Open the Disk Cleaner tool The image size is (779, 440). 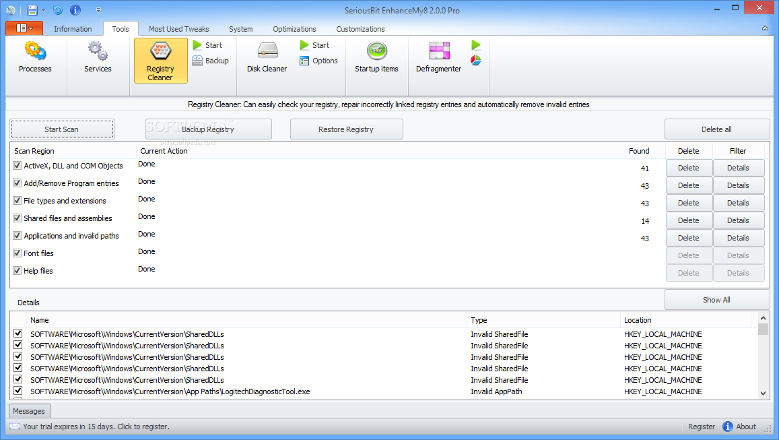click(x=267, y=57)
